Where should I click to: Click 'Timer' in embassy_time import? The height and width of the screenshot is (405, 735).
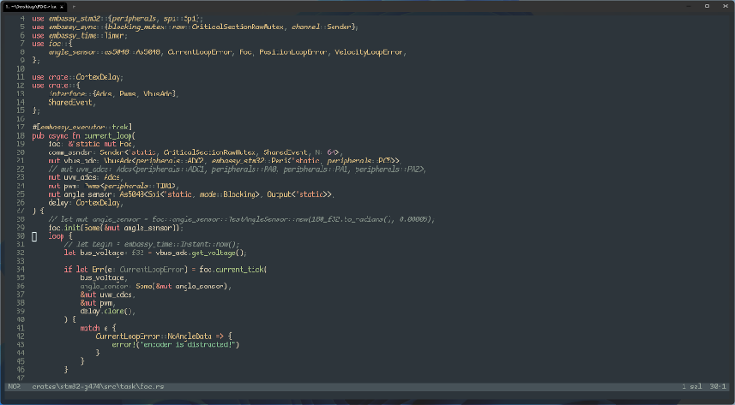click(x=114, y=36)
